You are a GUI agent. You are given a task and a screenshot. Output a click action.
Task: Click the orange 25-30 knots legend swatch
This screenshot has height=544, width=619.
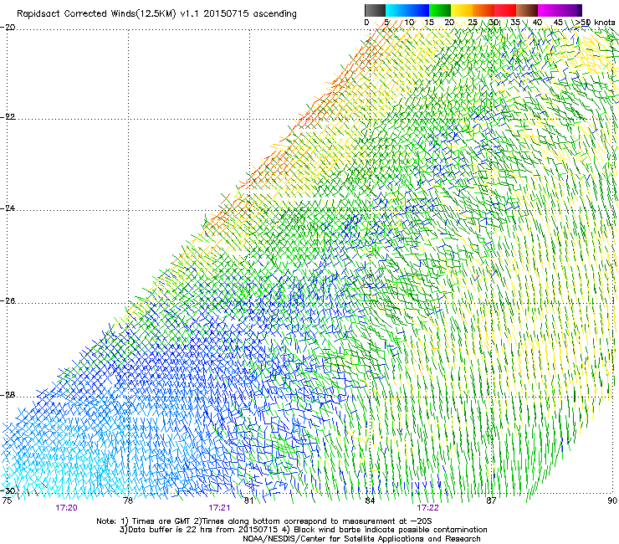click(x=483, y=10)
